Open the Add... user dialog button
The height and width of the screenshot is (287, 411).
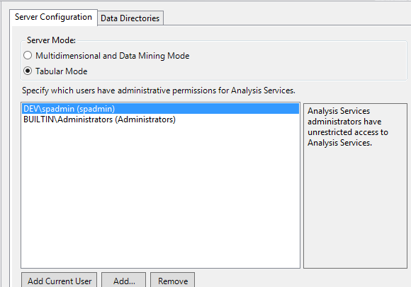point(124,281)
